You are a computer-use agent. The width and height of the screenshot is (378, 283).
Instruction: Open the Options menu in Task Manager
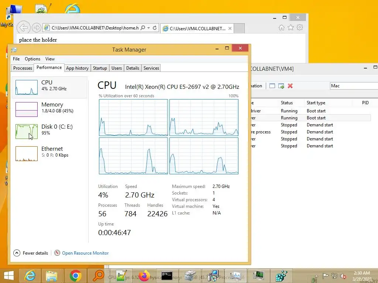click(32, 59)
